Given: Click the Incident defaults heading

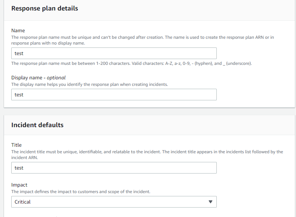Looking at the screenshot, I should tap(37, 125).
